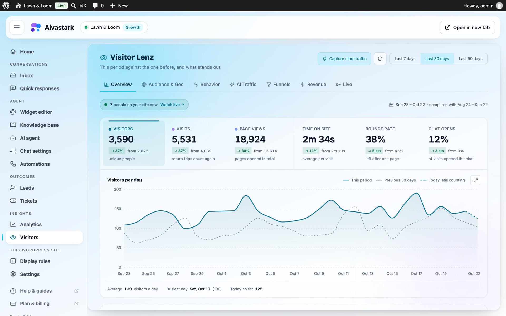Open the hamburger sidebar toggle
The width and height of the screenshot is (506, 316).
[17, 27]
